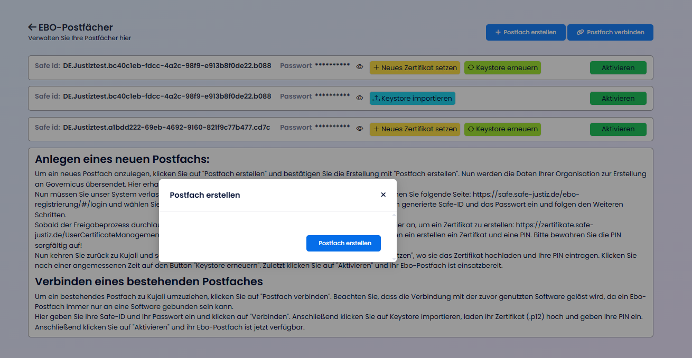The image size is (692, 358).
Task: Click the Anlegen eines neuen Postfachs heading
Action: (122, 159)
